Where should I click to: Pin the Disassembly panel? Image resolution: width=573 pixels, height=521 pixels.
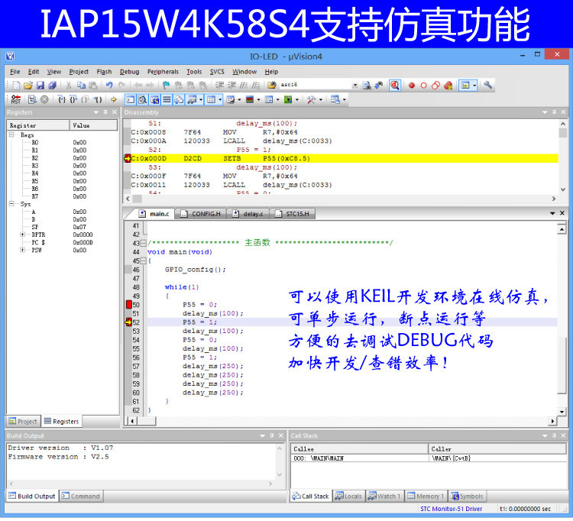pyautogui.click(x=554, y=112)
